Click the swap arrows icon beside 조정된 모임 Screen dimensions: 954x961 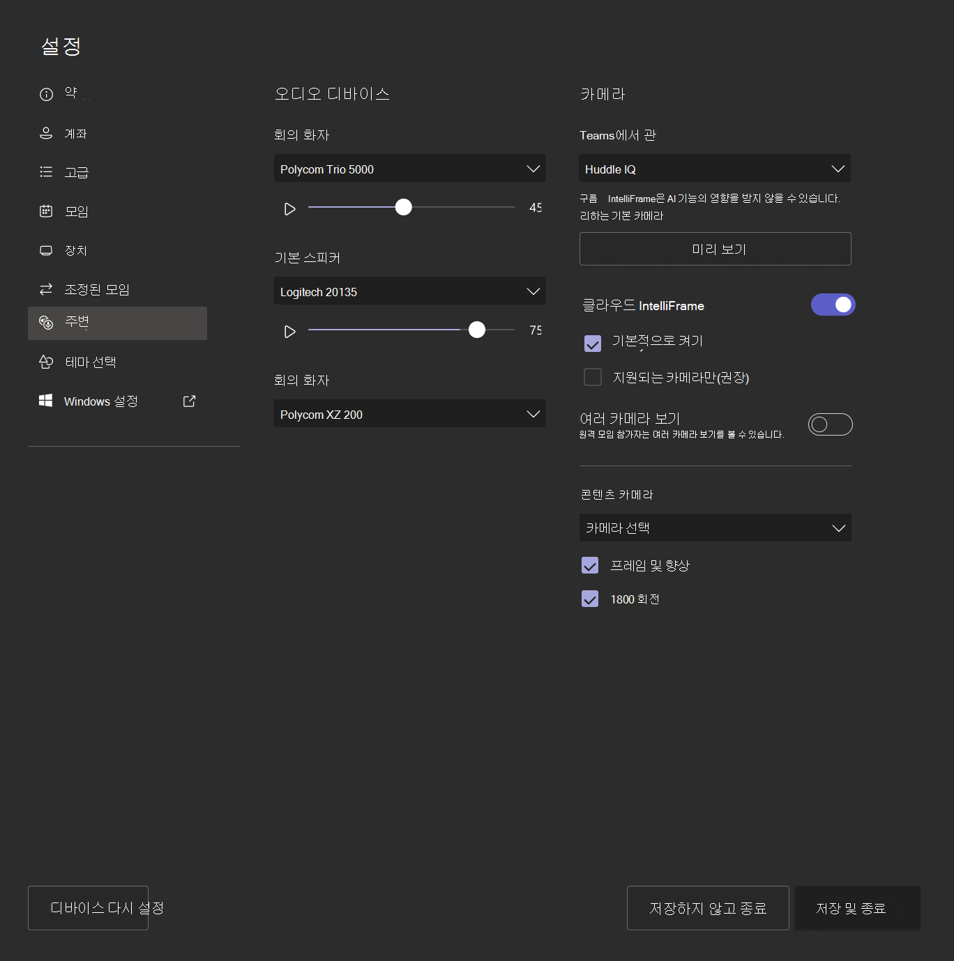(46, 289)
